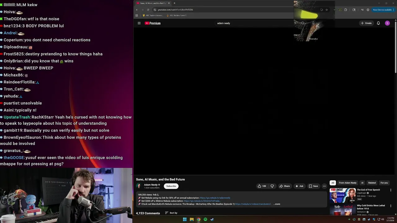This screenshot has height=223, width=397.
Task: Open more actions three-dot menu under video
Action: tap(324, 186)
